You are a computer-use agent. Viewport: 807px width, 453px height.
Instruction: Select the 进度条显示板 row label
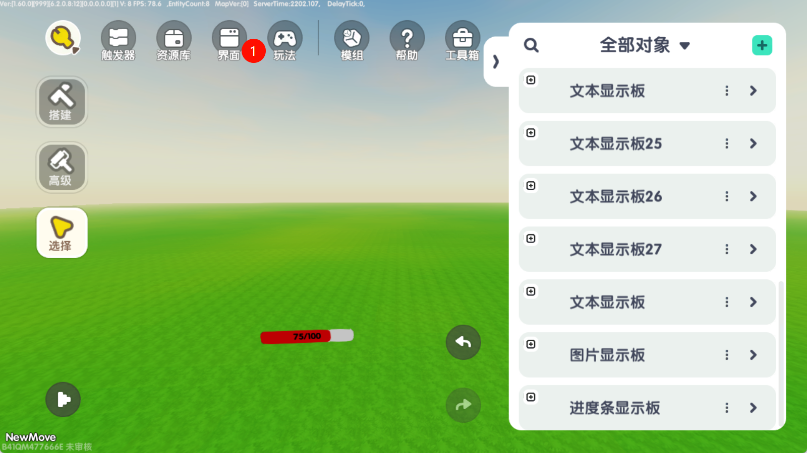(615, 408)
